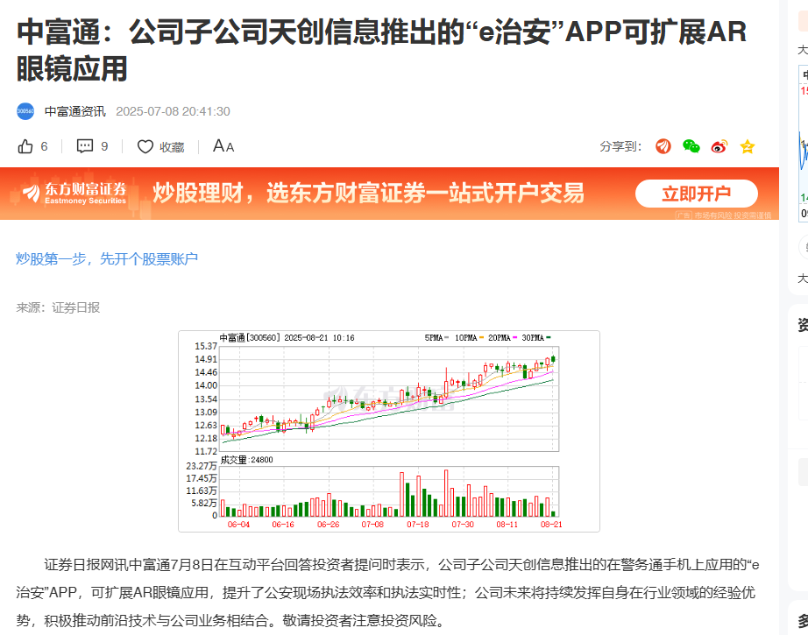This screenshot has height=635, width=808.
Task: Click the banner slogan 炒股理财 text
Action: [368, 193]
